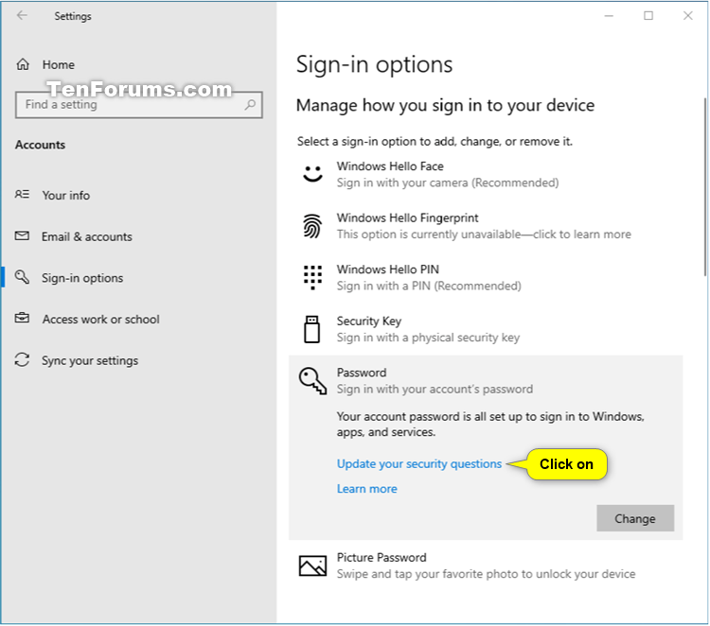Click the Learn more link

coord(366,489)
